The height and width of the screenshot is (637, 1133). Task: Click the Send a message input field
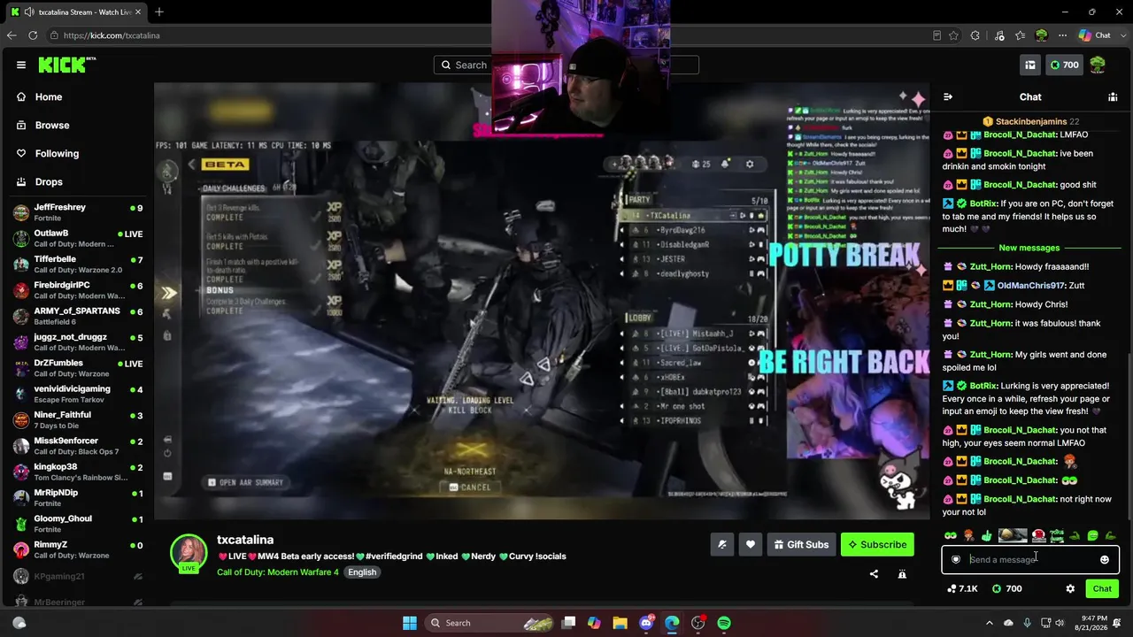[1030, 559]
